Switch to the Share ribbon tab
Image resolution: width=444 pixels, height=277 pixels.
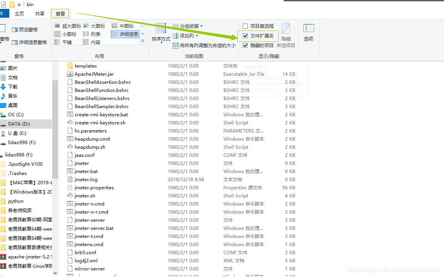click(40, 14)
